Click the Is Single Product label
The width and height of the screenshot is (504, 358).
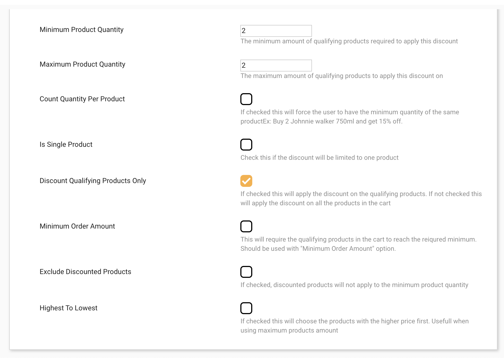(66, 144)
